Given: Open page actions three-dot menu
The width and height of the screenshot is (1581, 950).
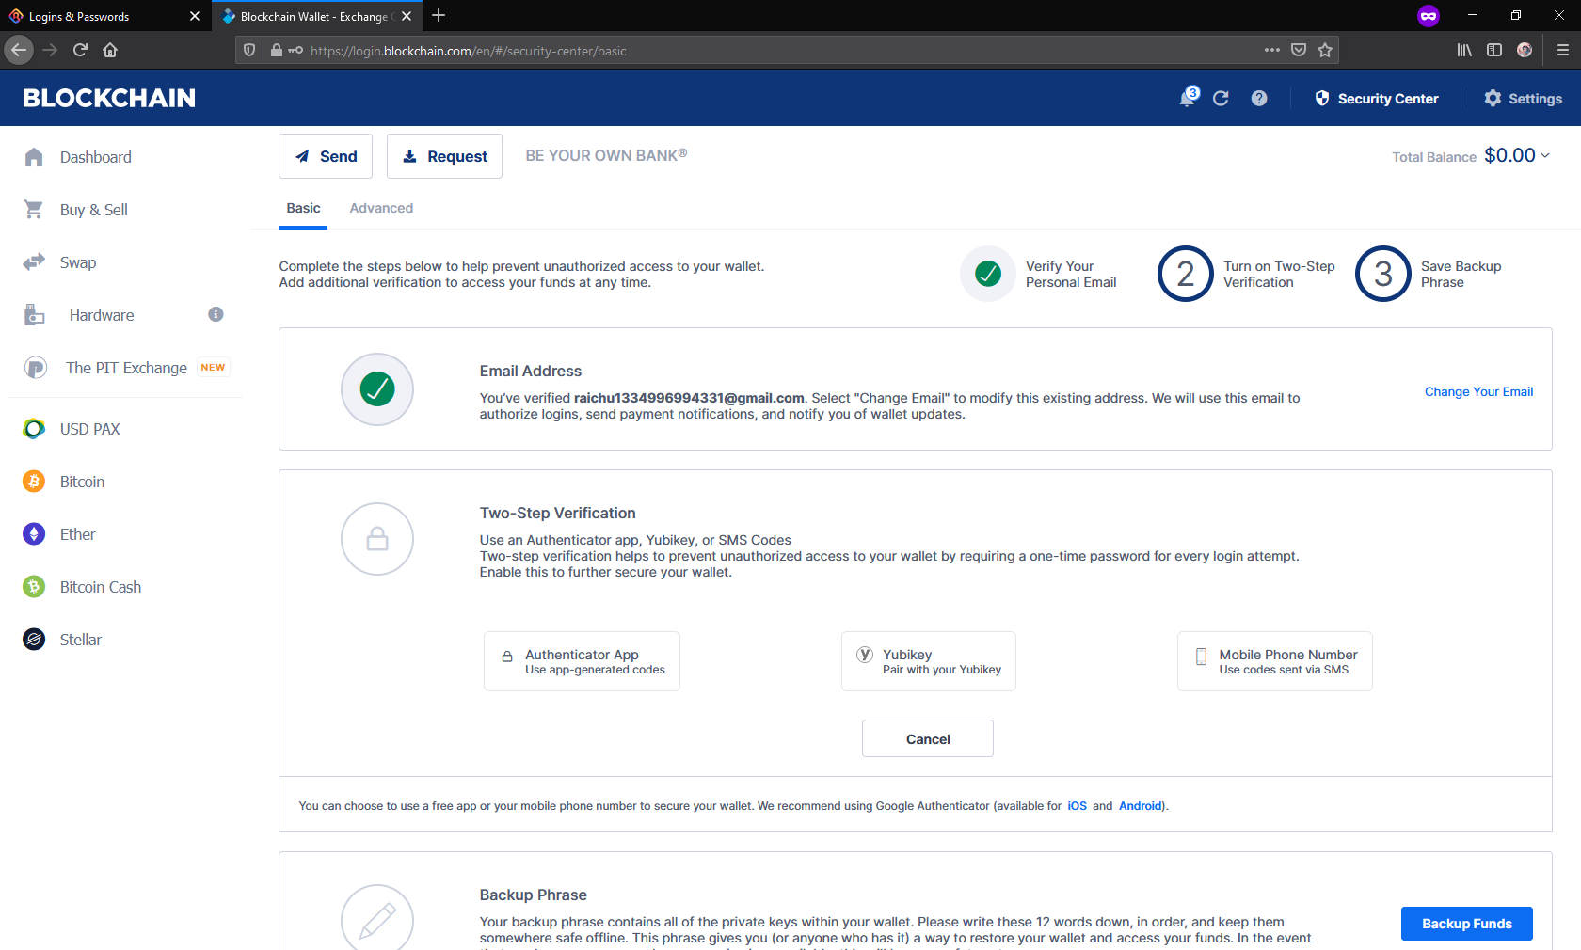Looking at the screenshot, I should coord(1272,50).
